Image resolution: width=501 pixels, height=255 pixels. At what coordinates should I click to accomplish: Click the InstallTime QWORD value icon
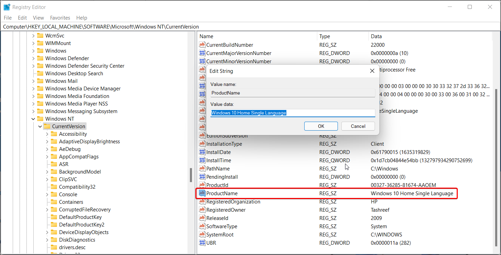202,160
